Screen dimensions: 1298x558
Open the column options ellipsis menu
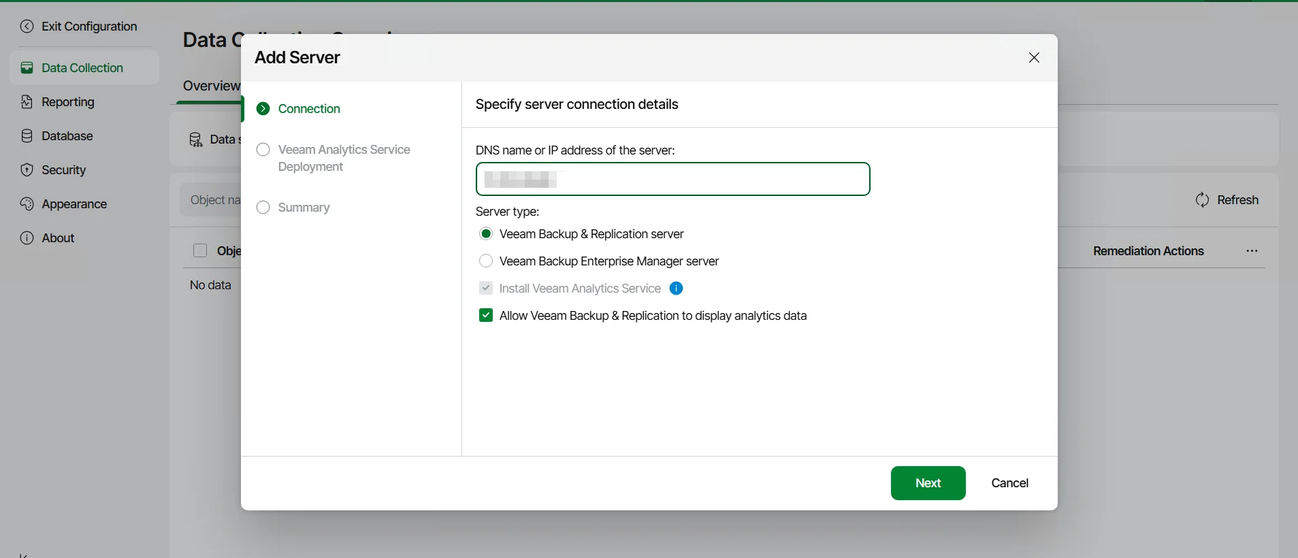point(1252,251)
